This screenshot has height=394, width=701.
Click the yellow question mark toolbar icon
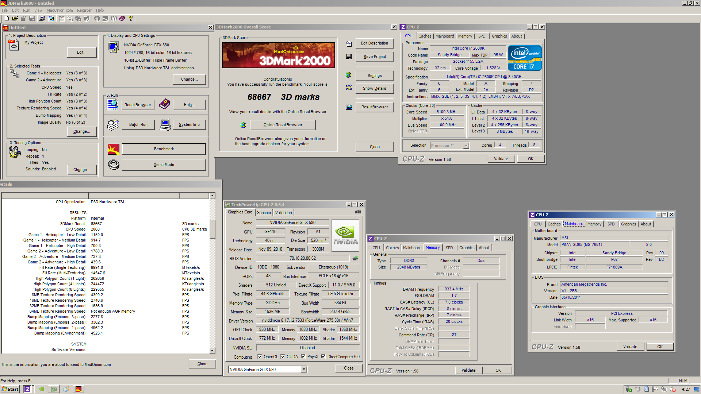[131, 18]
